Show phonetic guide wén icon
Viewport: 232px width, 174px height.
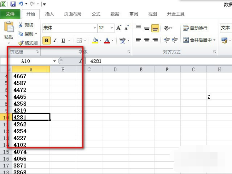click(123, 40)
